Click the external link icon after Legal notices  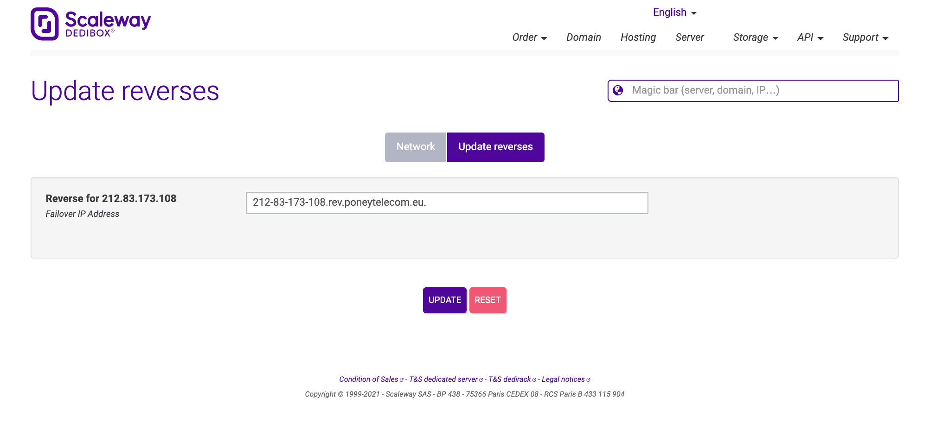coord(587,379)
